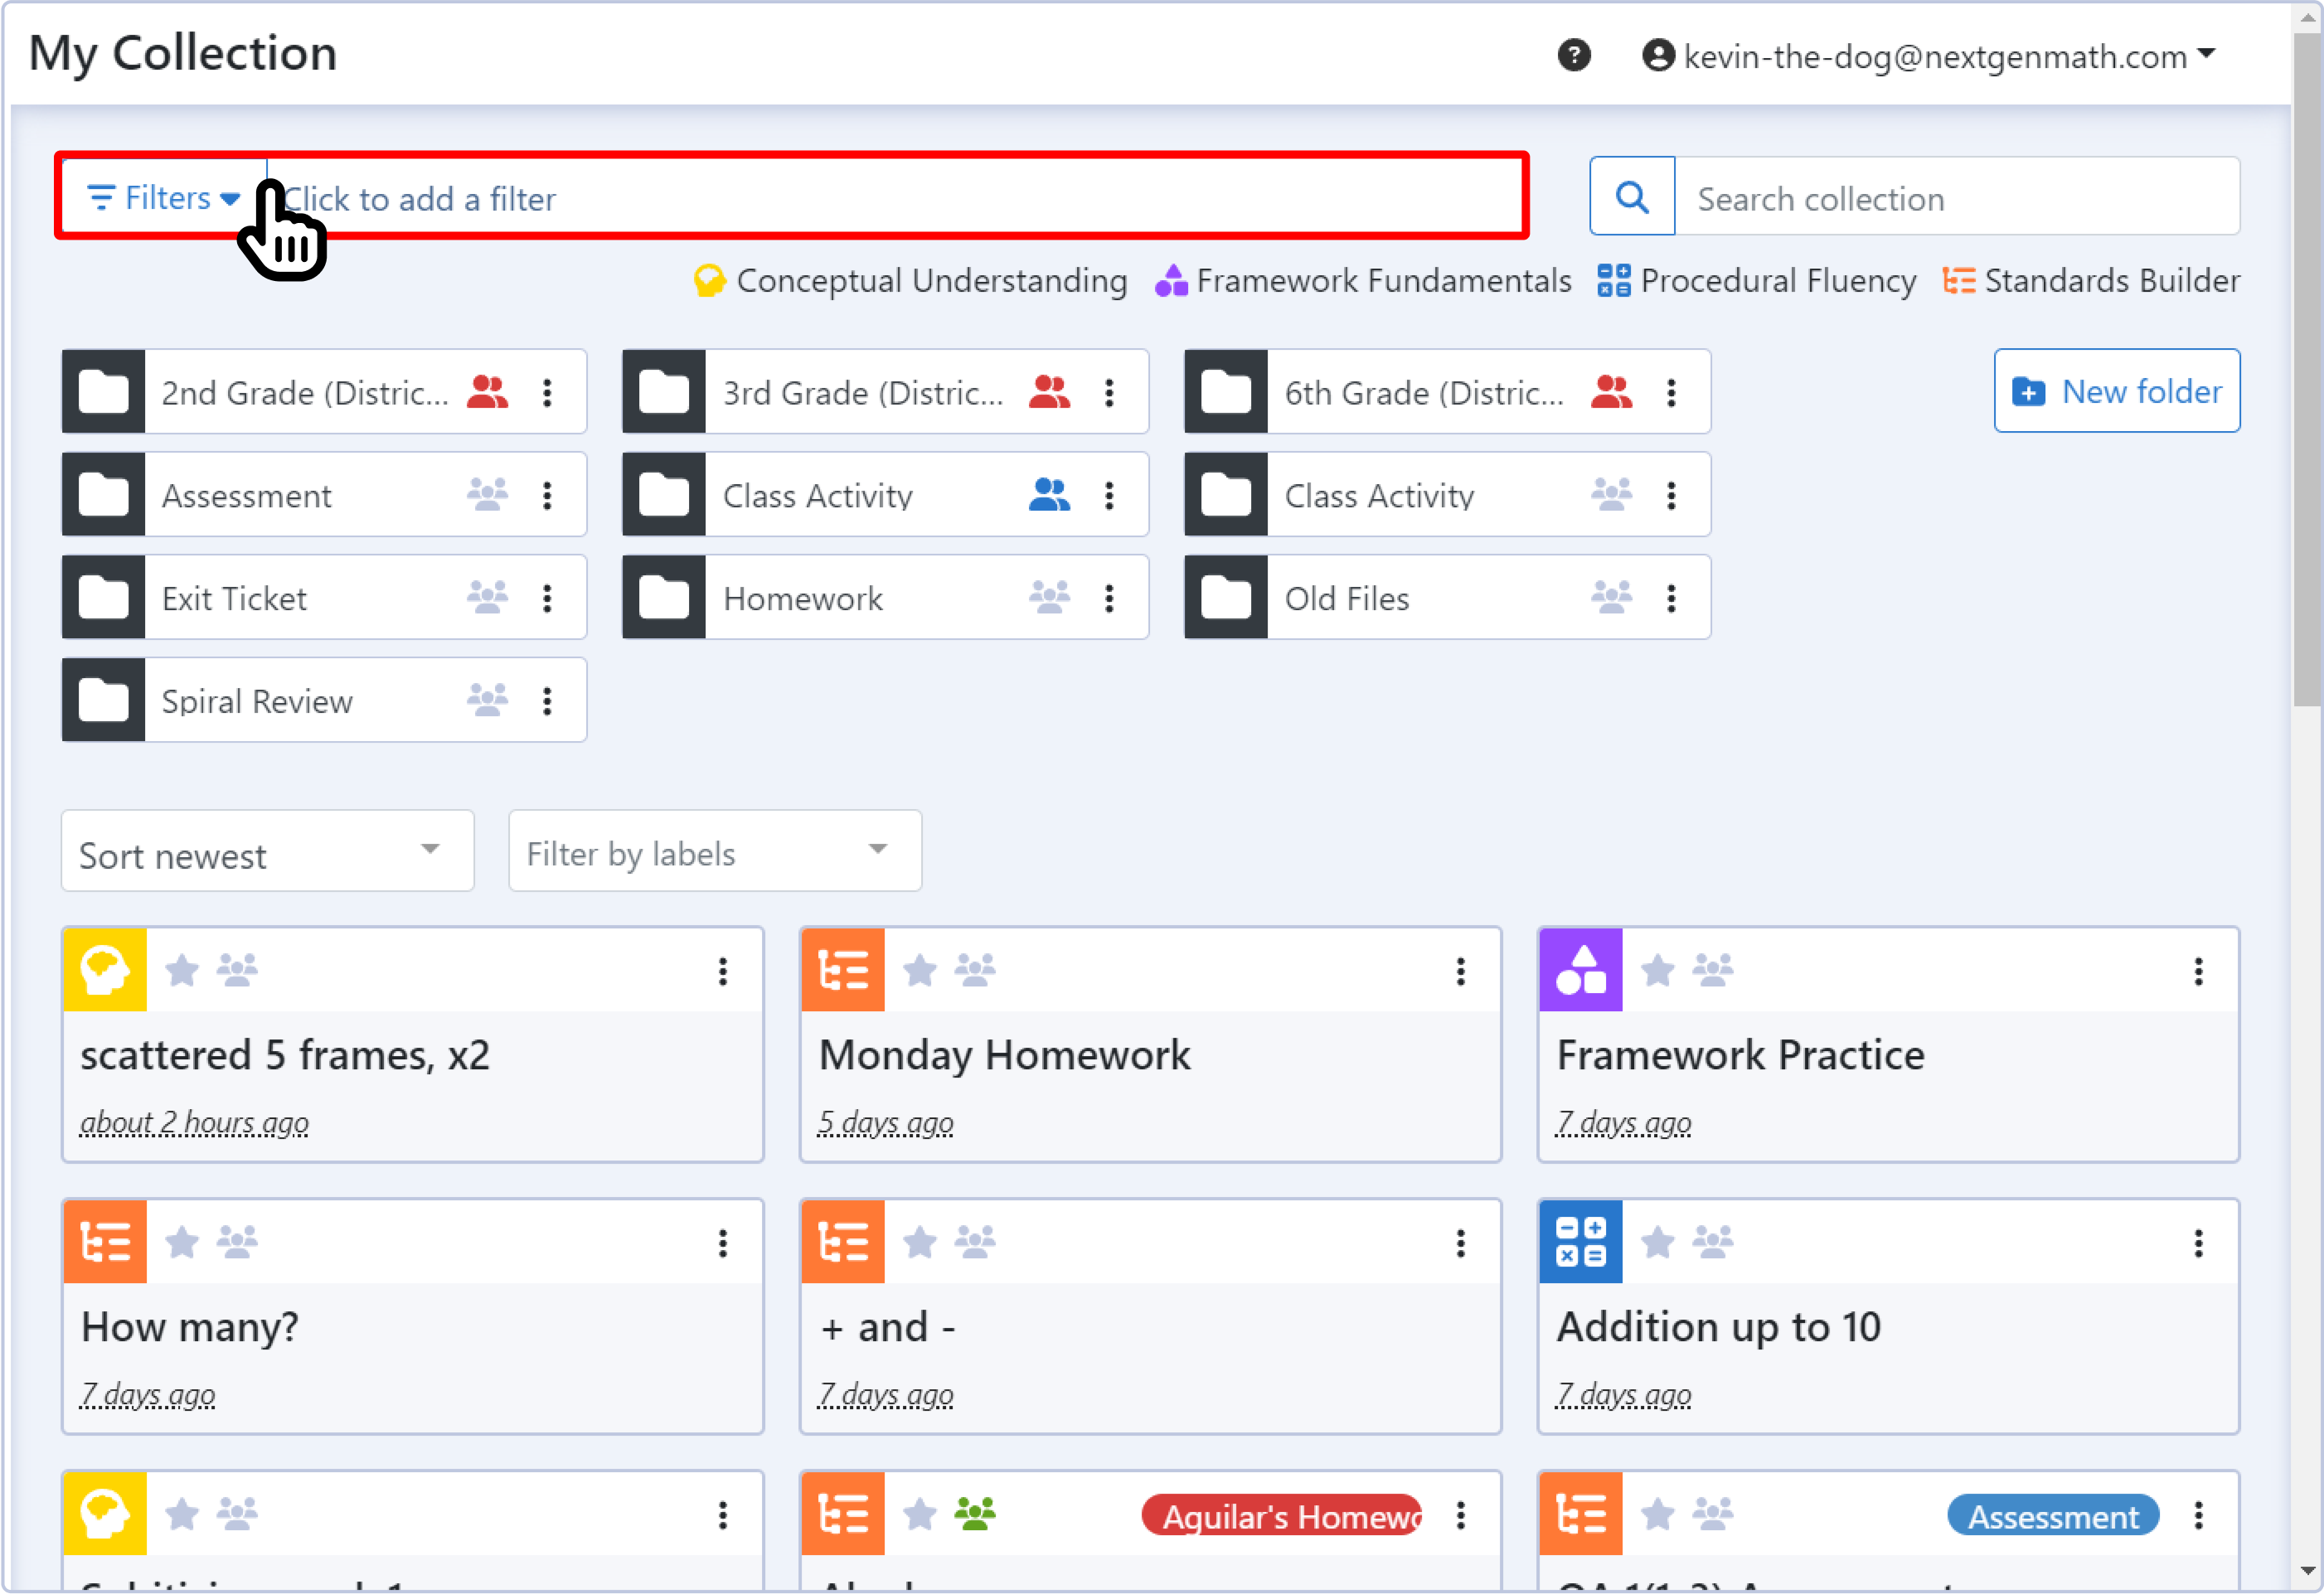Image resolution: width=2324 pixels, height=1594 pixels.
Task: Click sharing icon on 6th Grade folder
Action: pyautogui.click(x=1611, y=392)
